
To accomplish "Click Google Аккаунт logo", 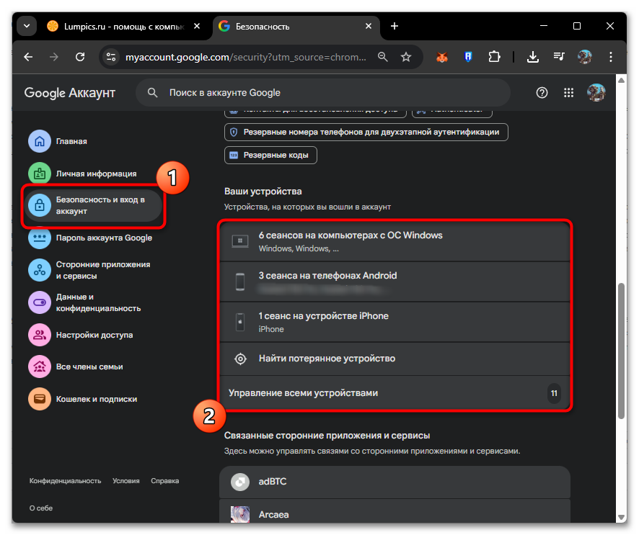I will (70, 93).
